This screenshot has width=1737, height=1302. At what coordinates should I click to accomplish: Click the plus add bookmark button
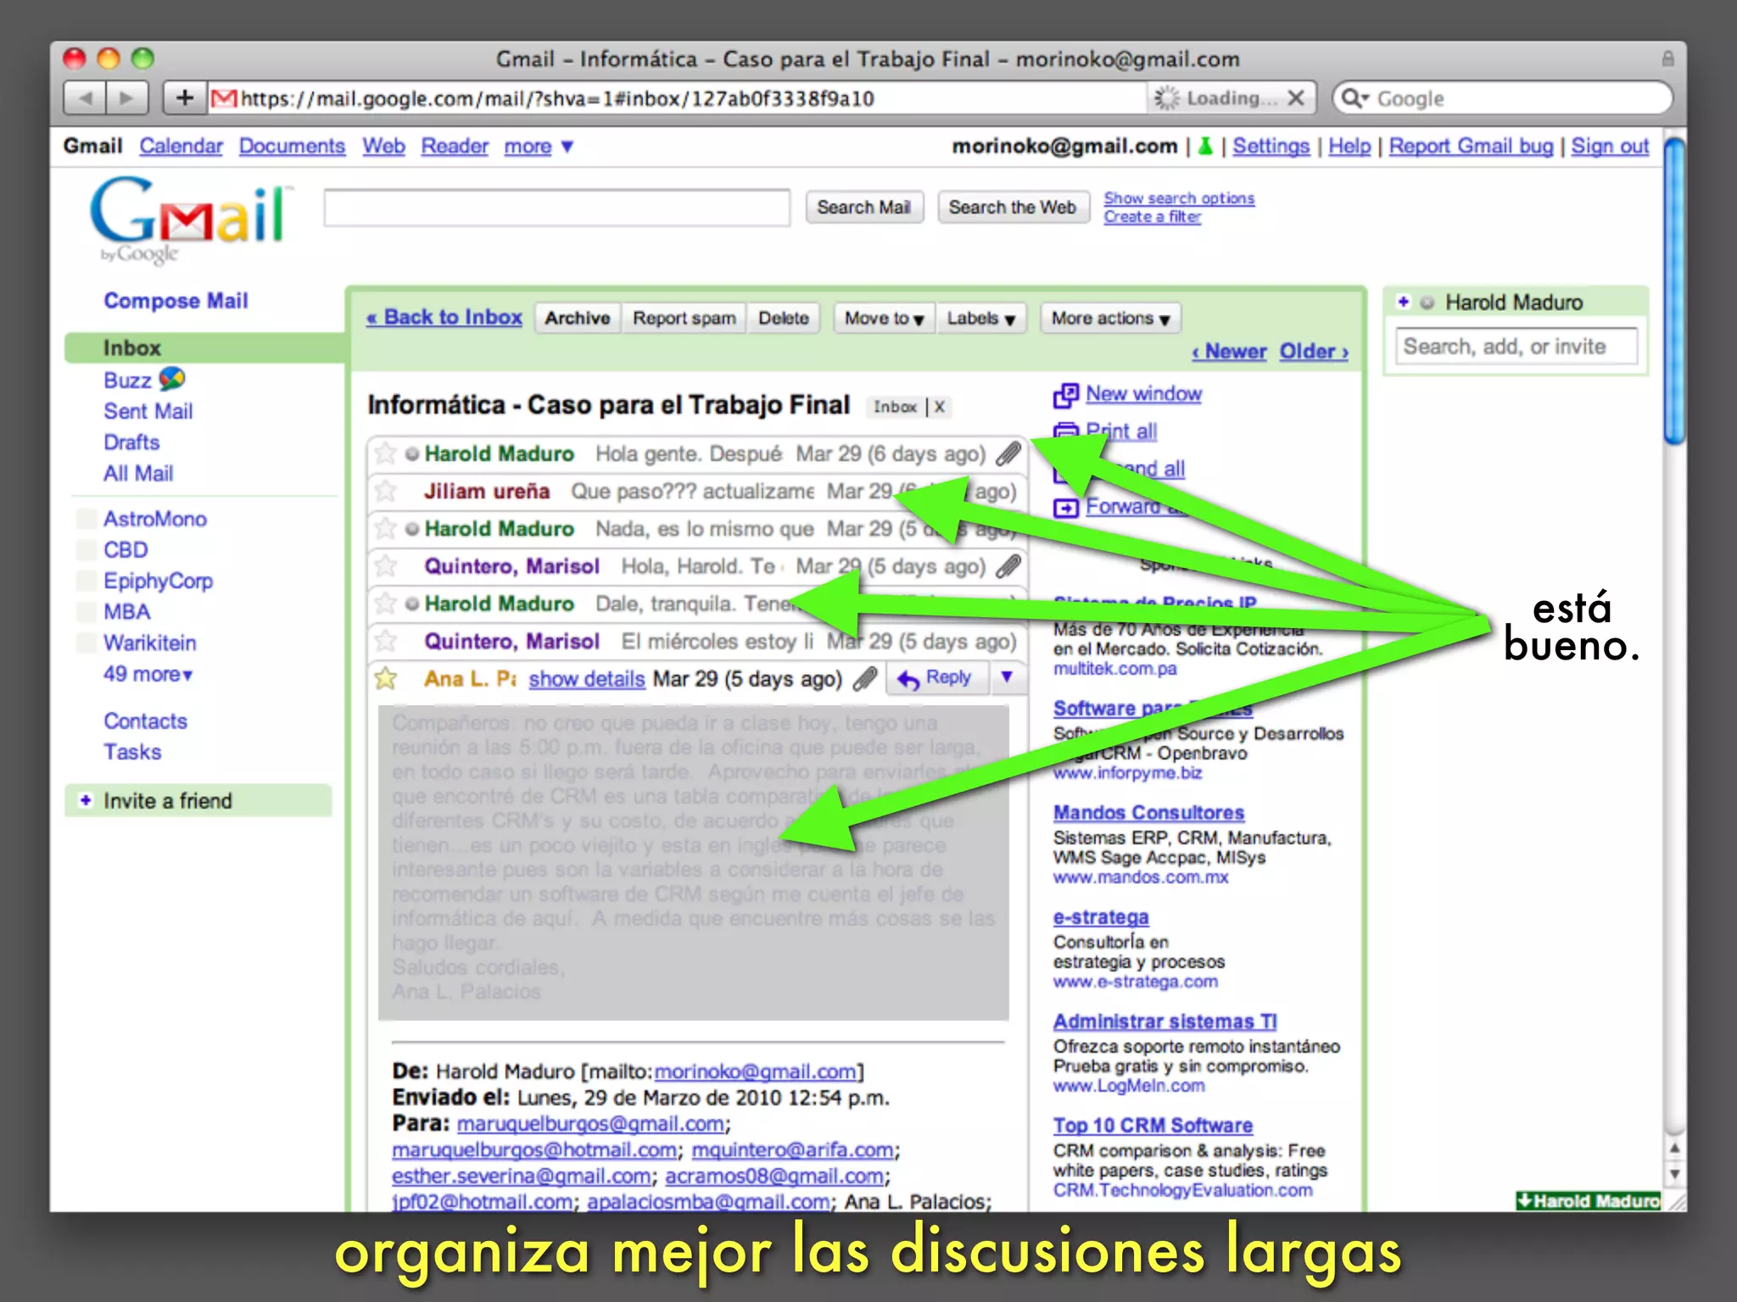pyautogui.click(x=185, y=98)
